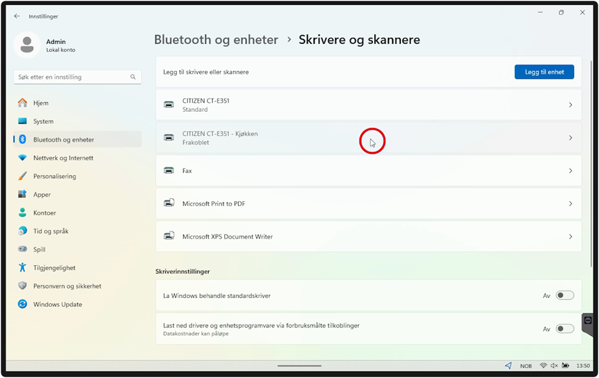This screenshot has height=378, width=599.
Task: Click printer icon of CITIZEN CT-E351 - Kjøkken
Action: click(169, 137)
